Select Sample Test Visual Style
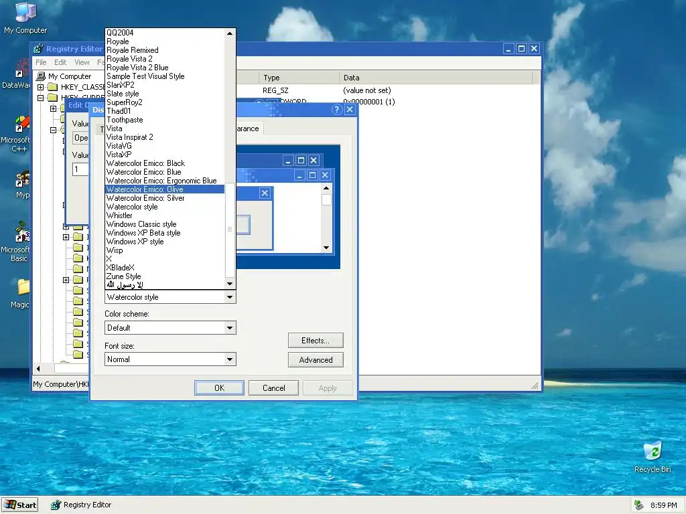The height and width of the screenshot is (514, 686). (165, 76)
